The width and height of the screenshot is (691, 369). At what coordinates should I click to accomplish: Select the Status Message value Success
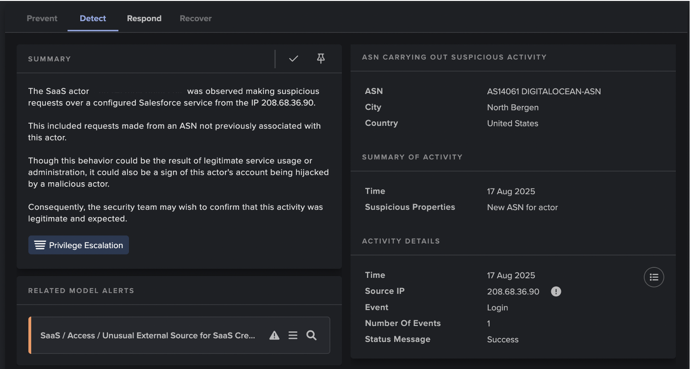pyautogui.click(x=502, y=339)
